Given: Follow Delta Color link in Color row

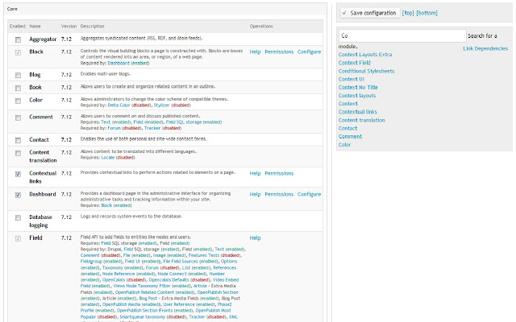Looking at the screenshot, I should (x=119, y=105).
